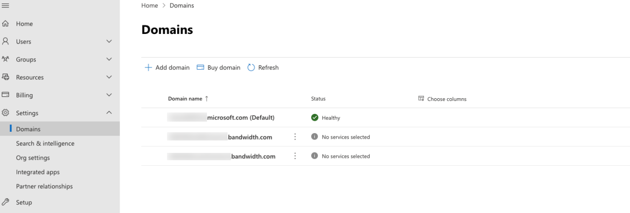The height and width of the screenshot is (213, 630).
Task: Open more actions for first bandwidth.com domain
Action: 295,137
